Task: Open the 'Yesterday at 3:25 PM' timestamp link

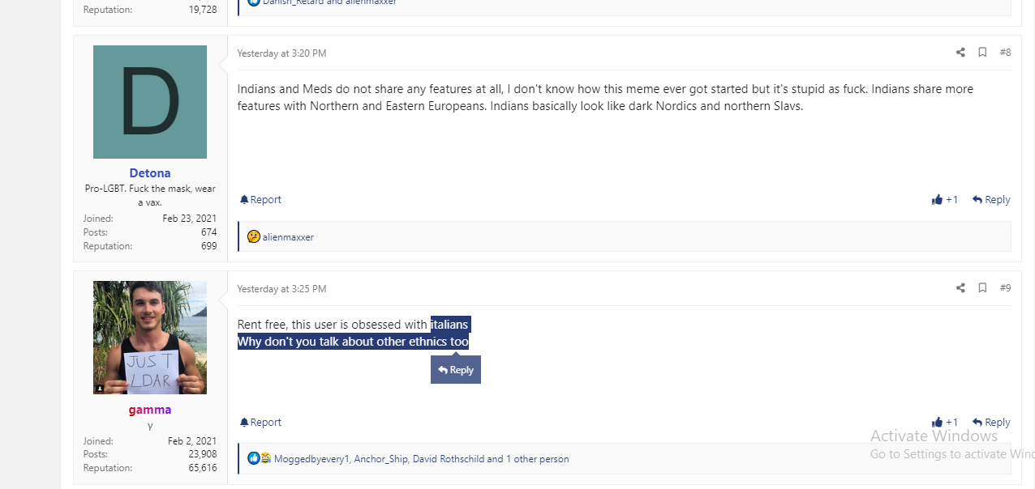Action: (281, 289)
